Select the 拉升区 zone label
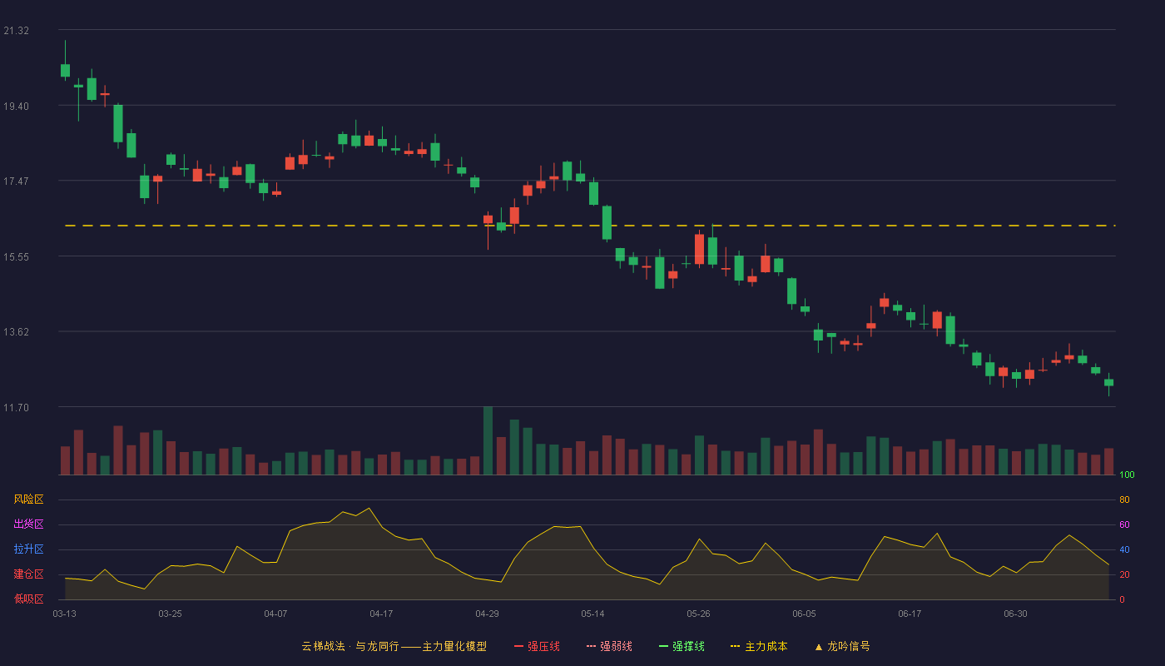 (x=28, y=549)
